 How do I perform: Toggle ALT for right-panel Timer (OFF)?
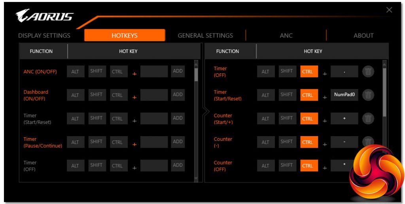point(266,71)
